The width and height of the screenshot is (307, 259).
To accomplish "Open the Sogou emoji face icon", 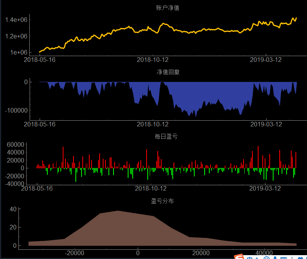I will click(x=267, y=258).
